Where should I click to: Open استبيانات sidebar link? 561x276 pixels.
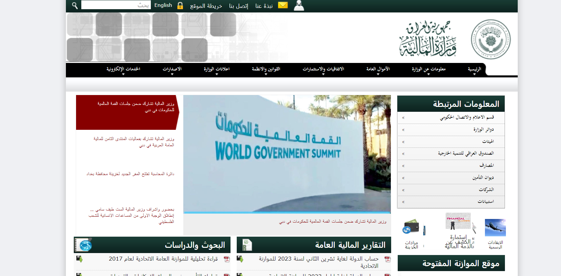pyautogui.click(x=486, y=202)
